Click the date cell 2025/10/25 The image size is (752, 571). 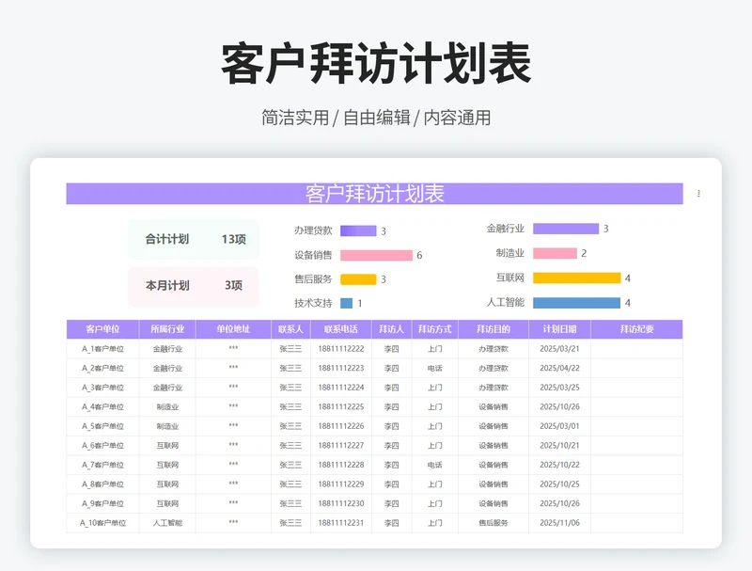(x=559, y=484)
